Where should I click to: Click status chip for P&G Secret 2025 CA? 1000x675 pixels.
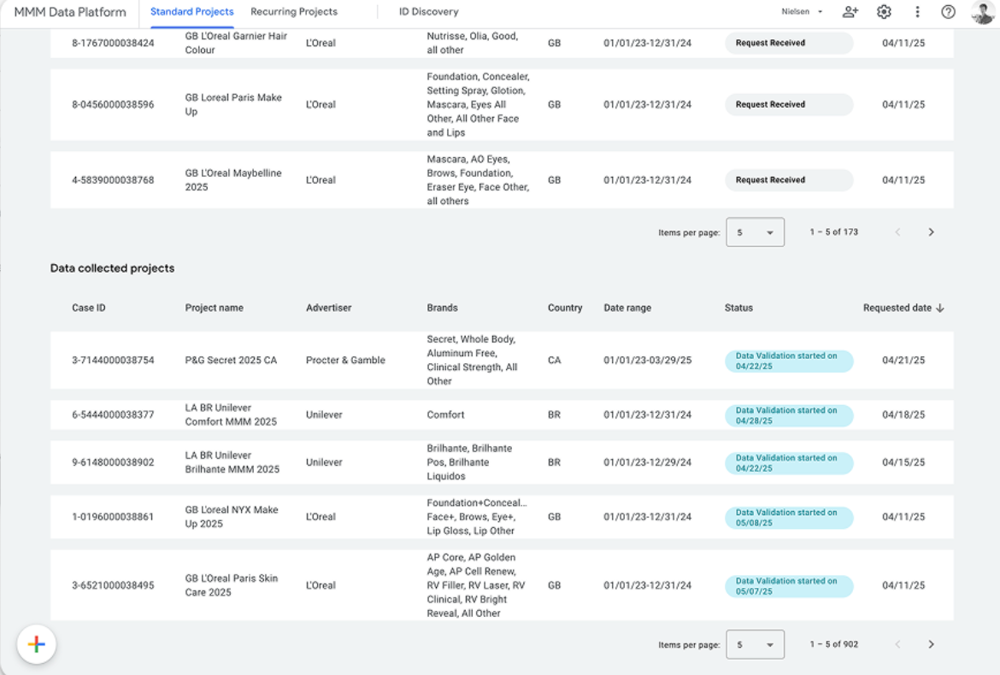[789, 361]
